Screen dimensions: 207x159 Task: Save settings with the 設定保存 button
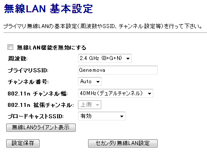pyautogui.click(x=23, y=143)
